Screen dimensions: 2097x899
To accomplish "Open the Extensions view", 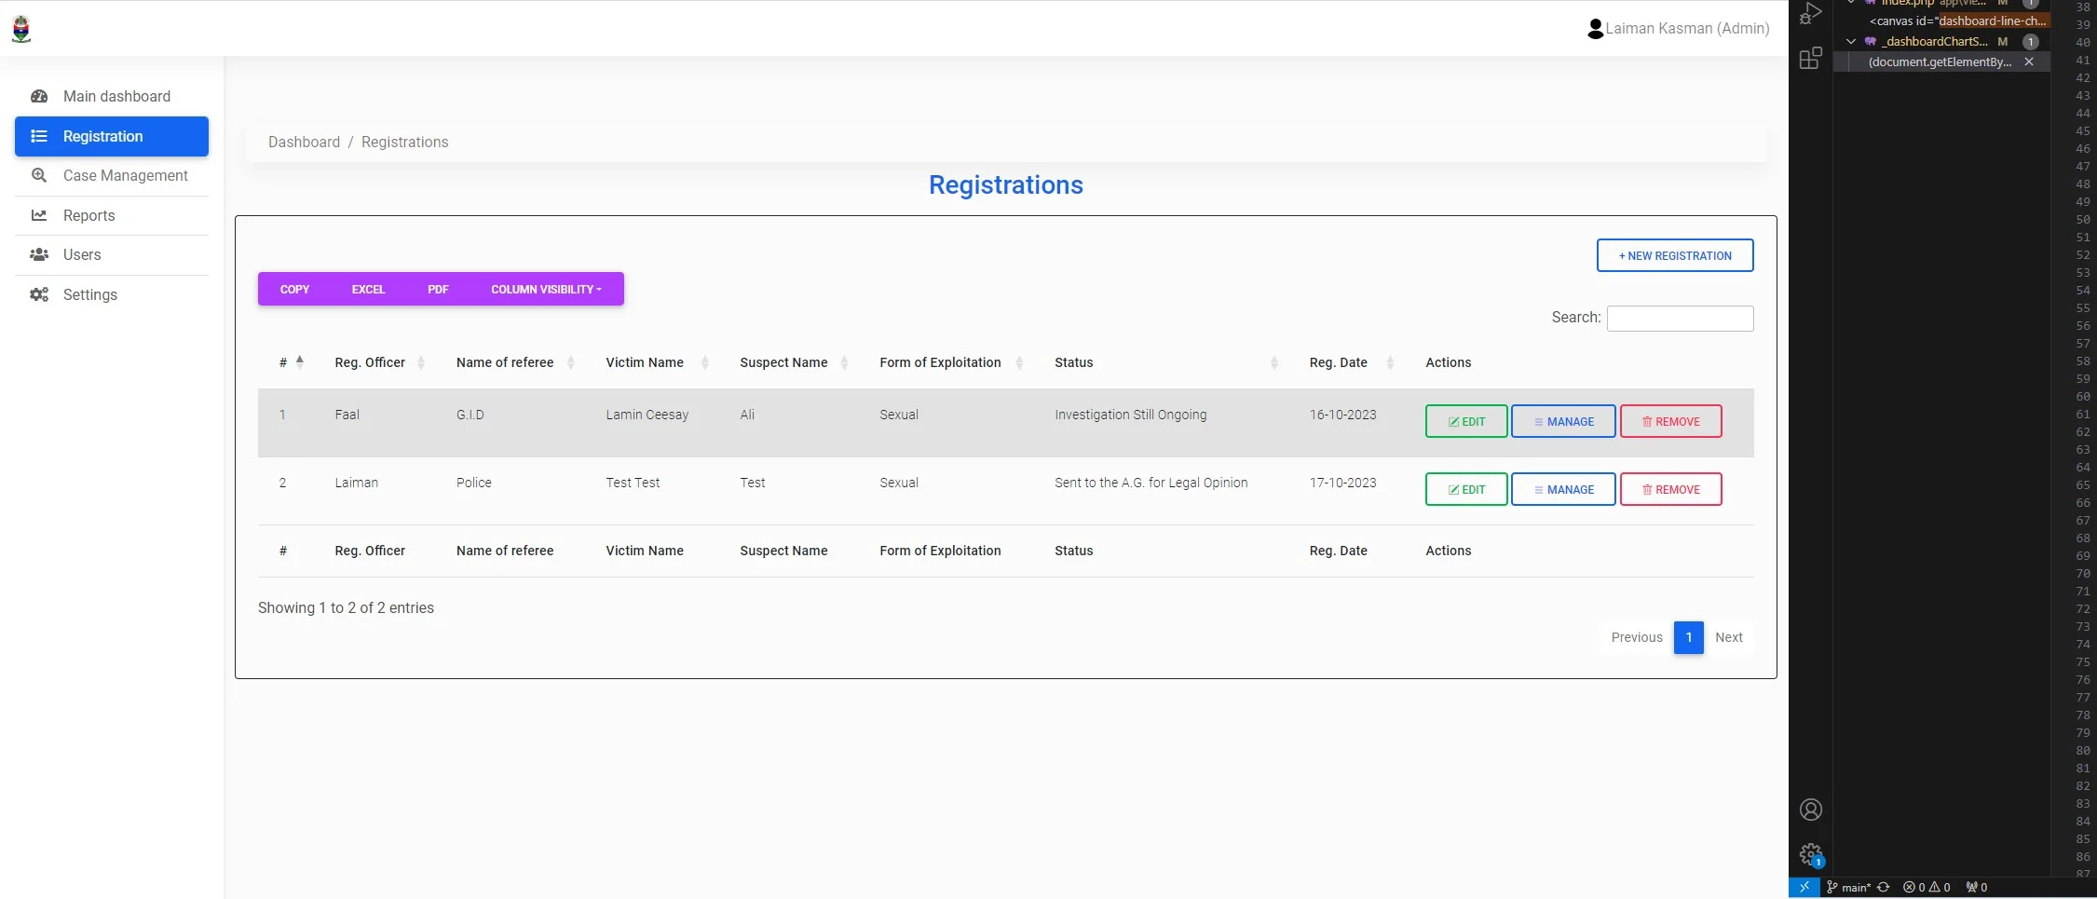I will coord(1811,58).
